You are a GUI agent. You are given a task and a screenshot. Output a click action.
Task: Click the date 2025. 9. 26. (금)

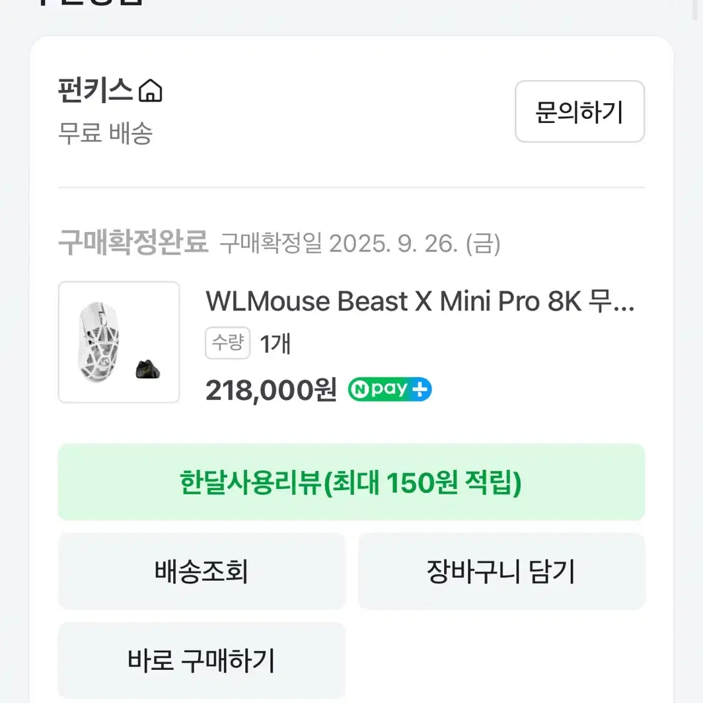415,244
